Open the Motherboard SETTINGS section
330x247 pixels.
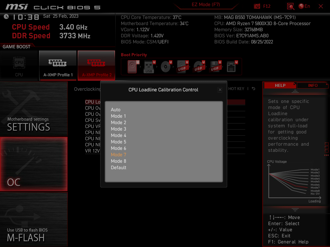click(x=34, y=109)
